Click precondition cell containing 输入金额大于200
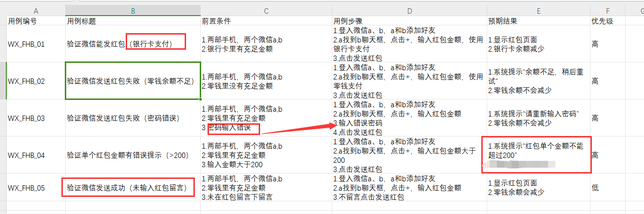644x214 pixels. point(266,155)
